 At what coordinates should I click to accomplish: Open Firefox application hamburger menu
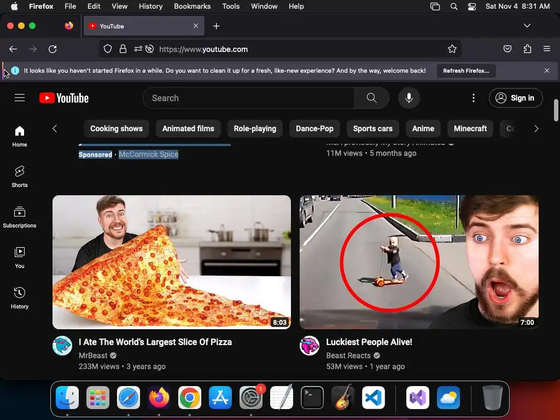pos(547,49)
